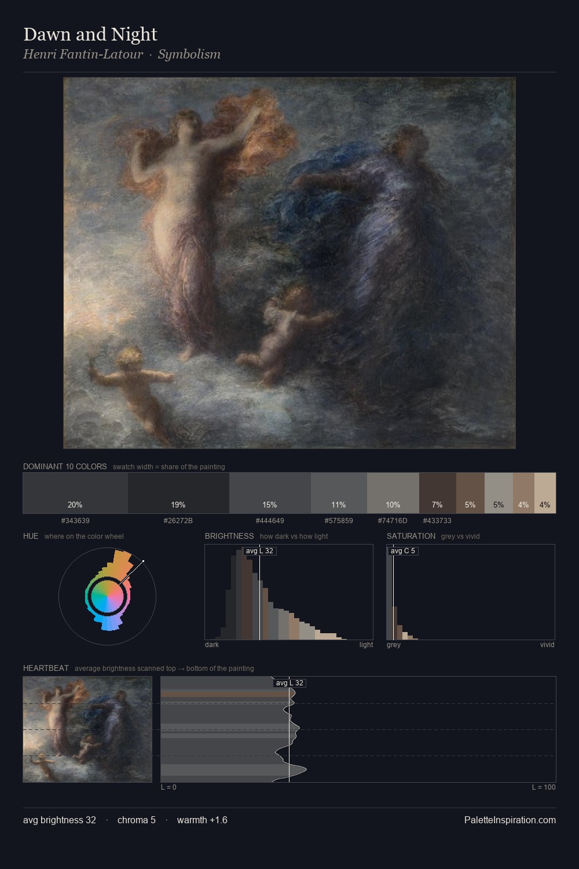Click the title Dawn and Night
Screen dimensions: 579x869
[x=90, y=34]
